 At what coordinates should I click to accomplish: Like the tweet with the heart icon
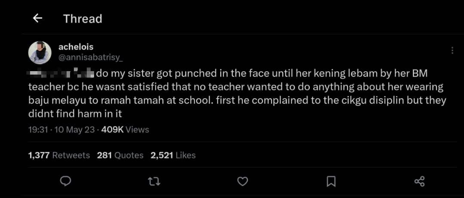(243, 182)
